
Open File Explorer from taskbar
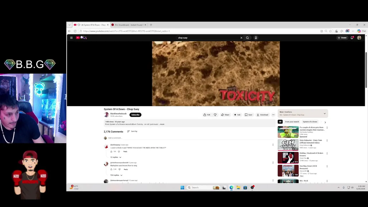(x=238, y=187)
